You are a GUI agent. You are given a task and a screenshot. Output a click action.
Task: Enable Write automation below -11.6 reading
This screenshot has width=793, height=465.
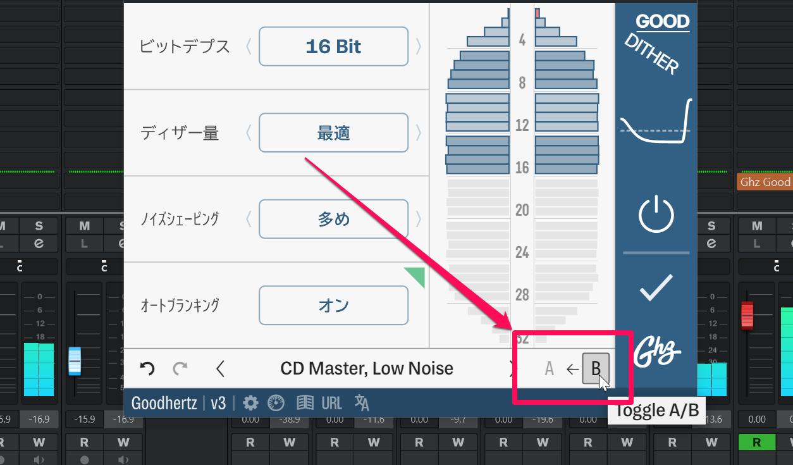374,442
